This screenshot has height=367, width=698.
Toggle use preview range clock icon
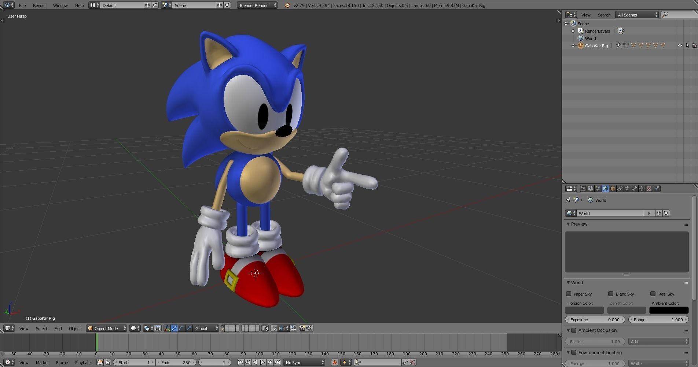coord(100,362)
